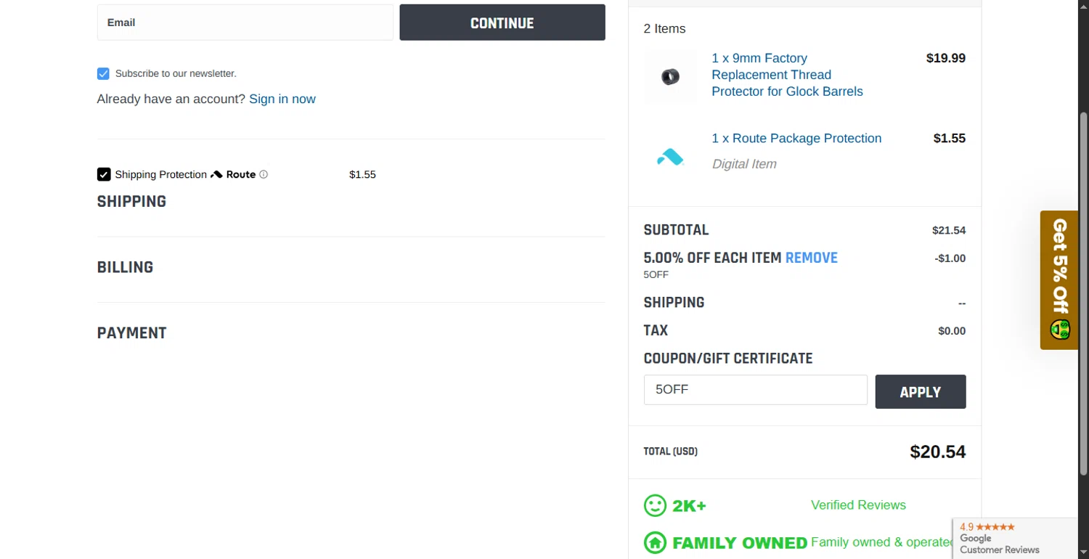
Task: Click the family owned house icon
Action: point(655,542)
